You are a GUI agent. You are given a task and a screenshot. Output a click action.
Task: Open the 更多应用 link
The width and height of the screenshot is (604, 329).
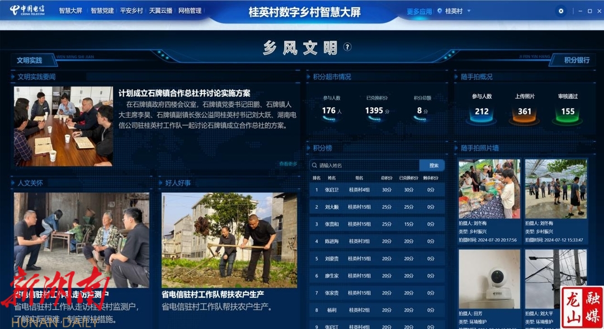(x=419, y=11)
